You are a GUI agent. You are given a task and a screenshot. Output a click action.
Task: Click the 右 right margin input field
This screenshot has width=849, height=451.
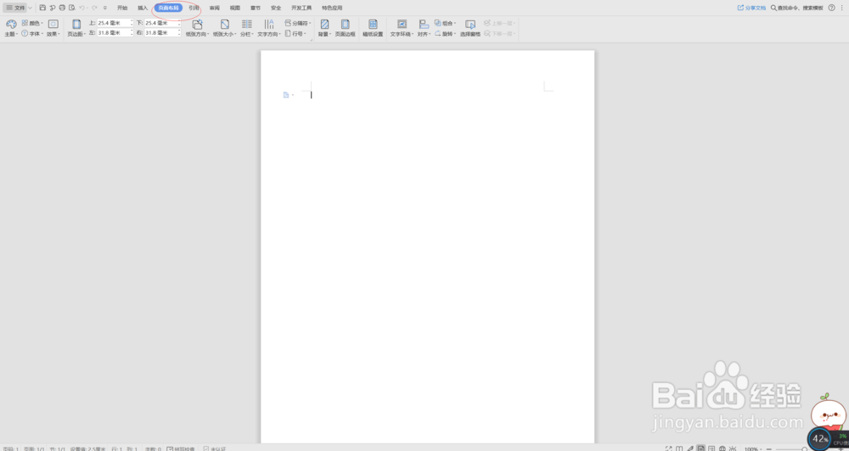coord(161,33)
